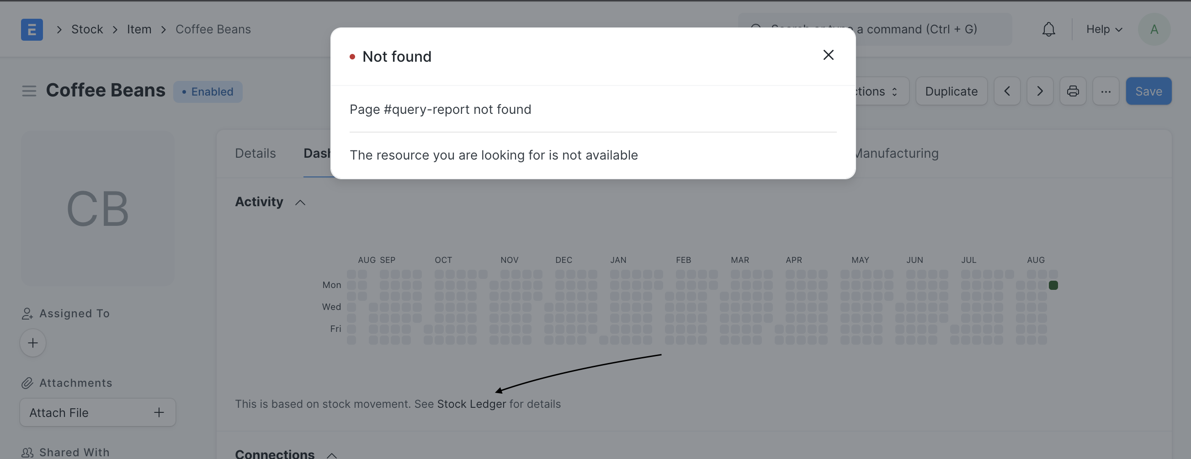Open the Stock Ledger link
1191x459 pixels.
[x=472, y=404]
